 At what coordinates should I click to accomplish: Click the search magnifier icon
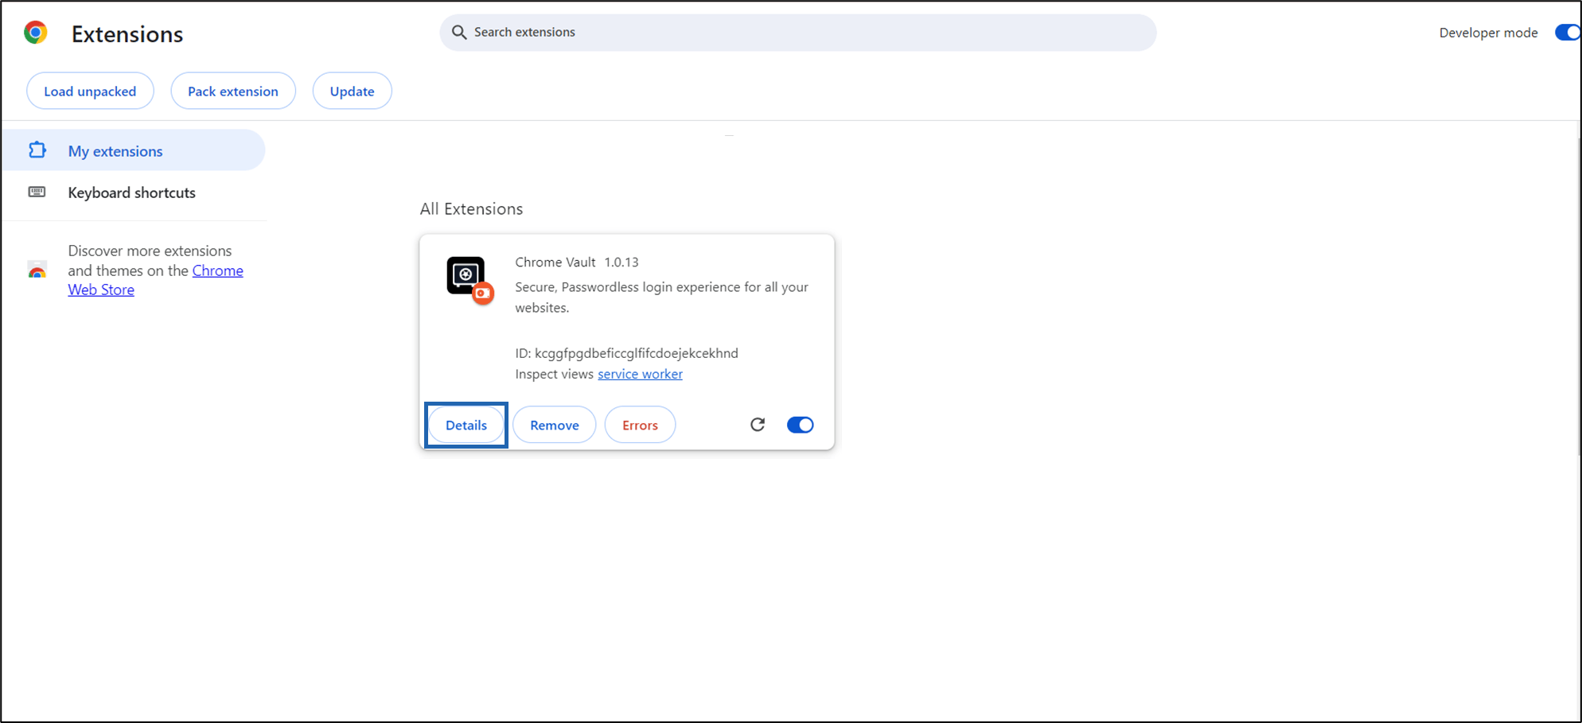[x=459, y=33]
